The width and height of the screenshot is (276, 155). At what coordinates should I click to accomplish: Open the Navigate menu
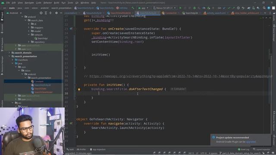29,3
